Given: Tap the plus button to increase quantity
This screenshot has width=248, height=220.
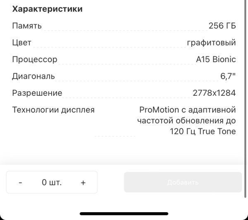Looking at the screenshot, I should tap(83, 182).
